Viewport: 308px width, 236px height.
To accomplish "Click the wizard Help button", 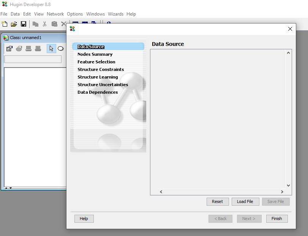I will click(x=84, y=219).
